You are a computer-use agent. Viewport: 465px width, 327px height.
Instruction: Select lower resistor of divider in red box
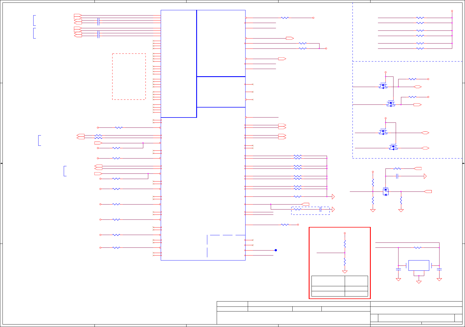tap(345, 262)
